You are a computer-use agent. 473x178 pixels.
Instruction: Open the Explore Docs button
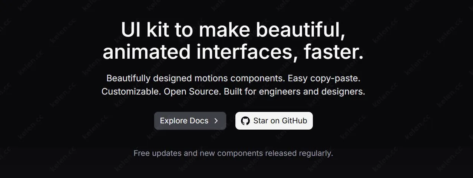point(190,121)
